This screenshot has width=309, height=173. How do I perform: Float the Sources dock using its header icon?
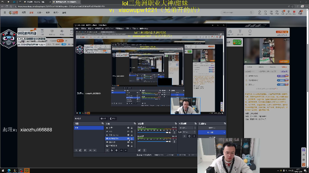tap(135, 123)
